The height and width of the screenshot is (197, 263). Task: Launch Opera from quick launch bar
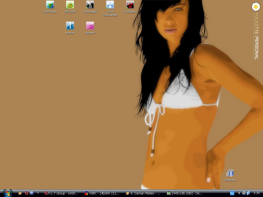click(26, 193)
